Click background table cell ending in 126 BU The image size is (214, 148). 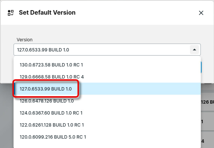tap(208, 102)
